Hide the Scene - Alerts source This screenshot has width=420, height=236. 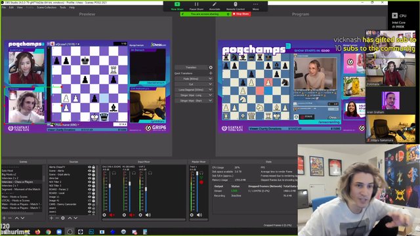point(89,170)
